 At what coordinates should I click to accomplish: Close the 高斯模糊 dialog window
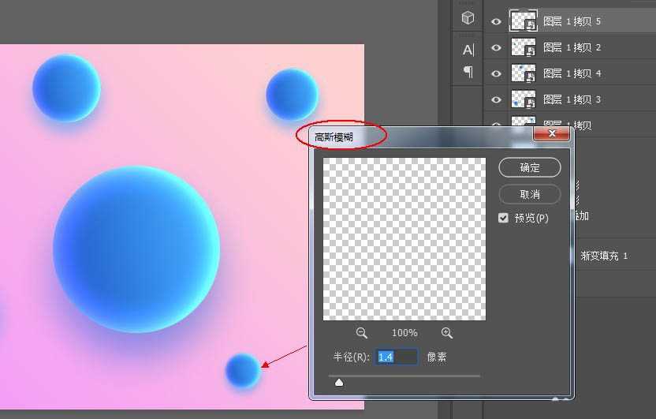coord(551,134)
